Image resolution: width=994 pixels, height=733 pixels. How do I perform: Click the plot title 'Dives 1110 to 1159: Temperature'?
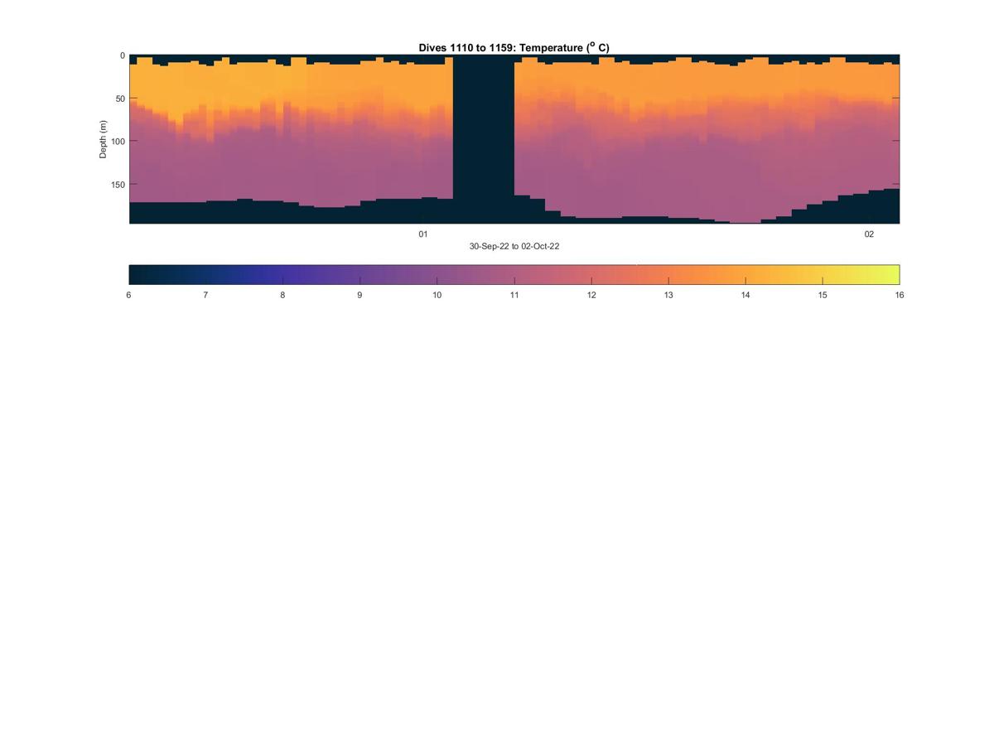514,48
